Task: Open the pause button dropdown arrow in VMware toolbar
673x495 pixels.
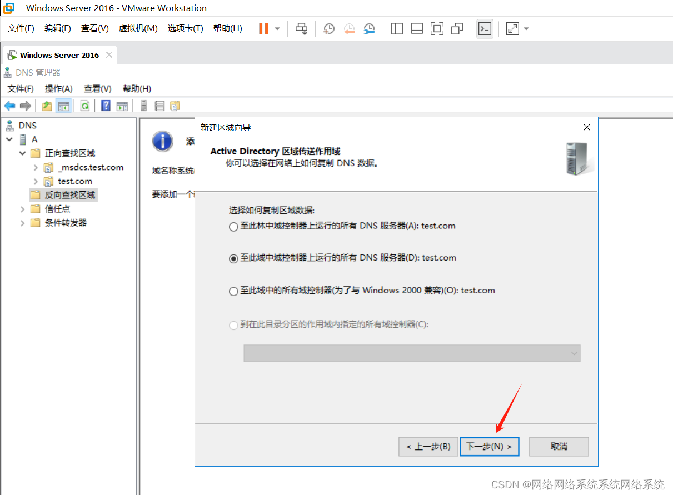Action: [x=277, y=28]
